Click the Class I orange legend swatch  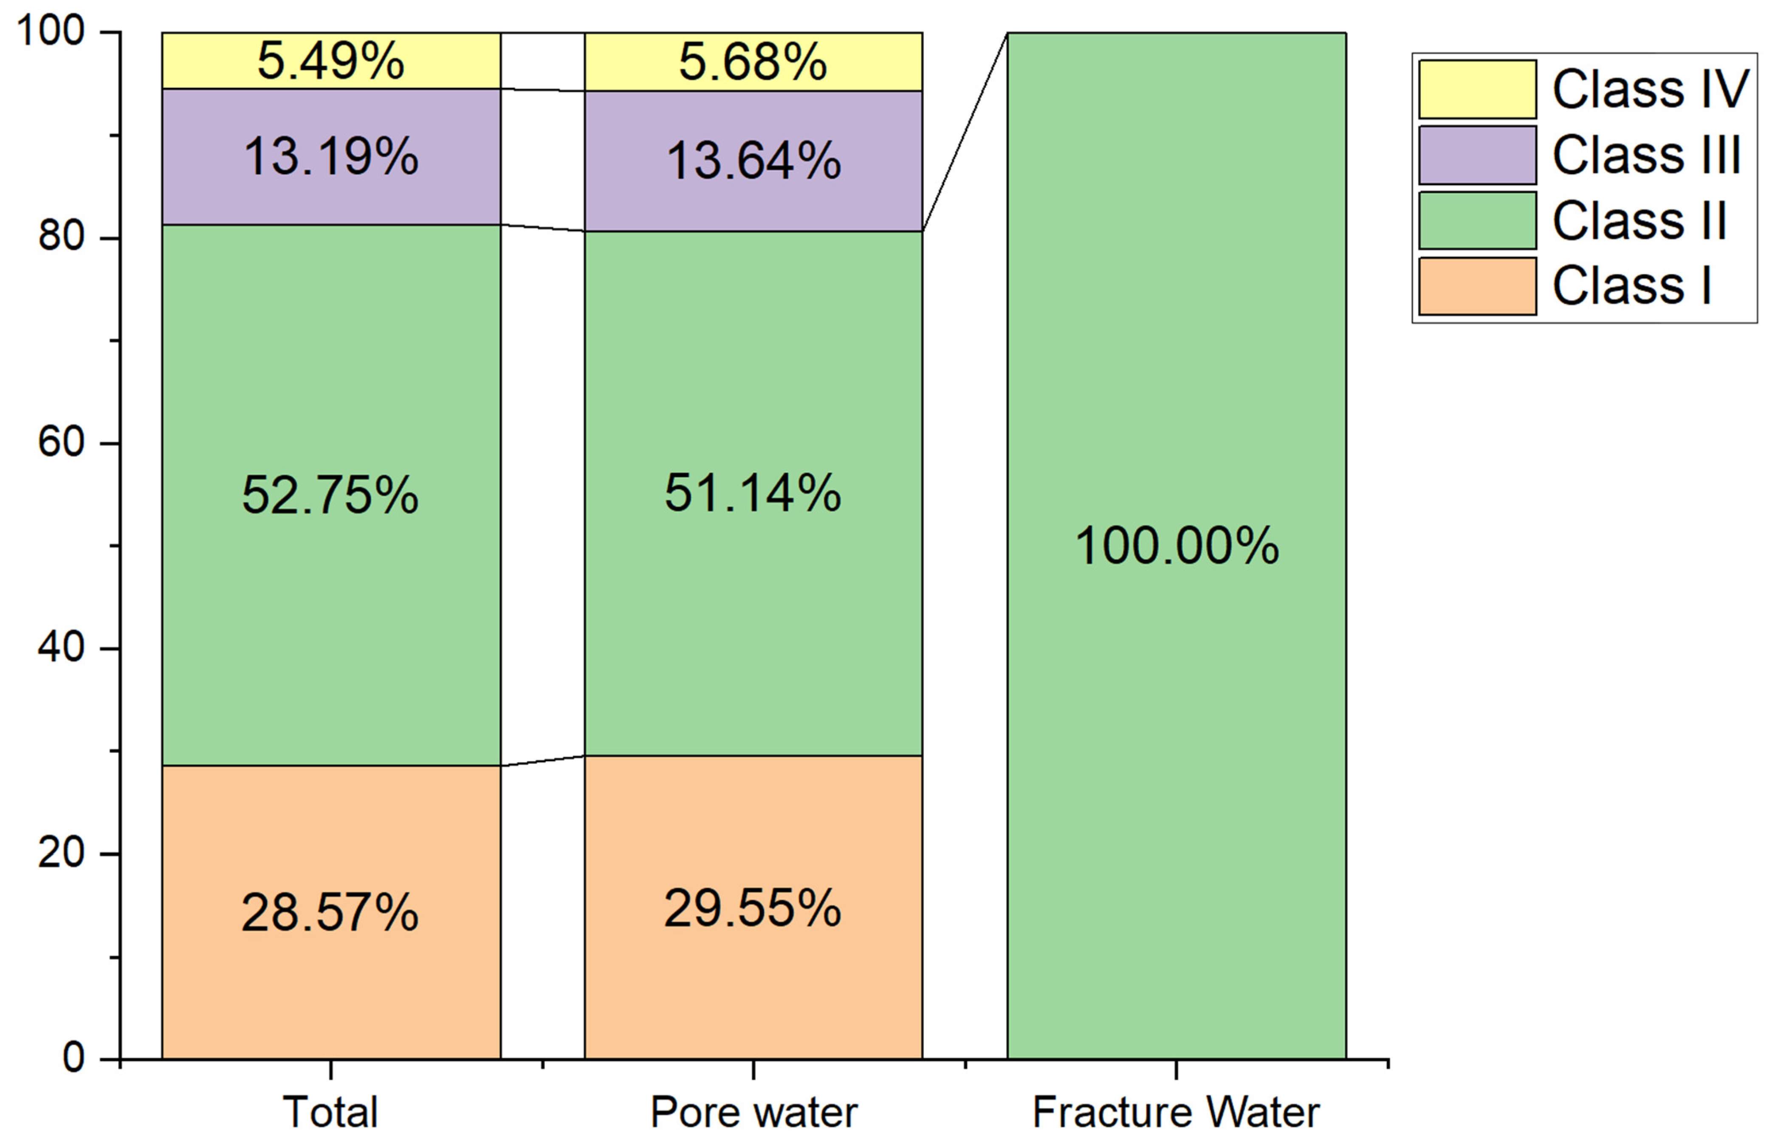pos(1476,286)
